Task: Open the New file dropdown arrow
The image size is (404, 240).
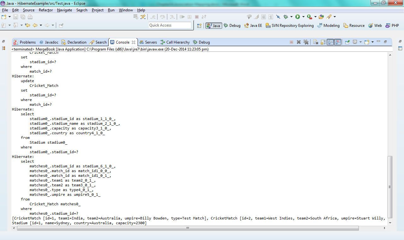Action: pyautogui.click(x=9, y=17)
